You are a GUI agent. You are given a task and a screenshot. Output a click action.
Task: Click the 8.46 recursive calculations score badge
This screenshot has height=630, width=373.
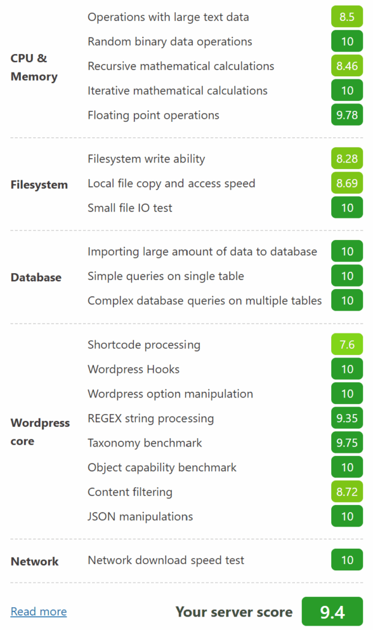(347, 66)
